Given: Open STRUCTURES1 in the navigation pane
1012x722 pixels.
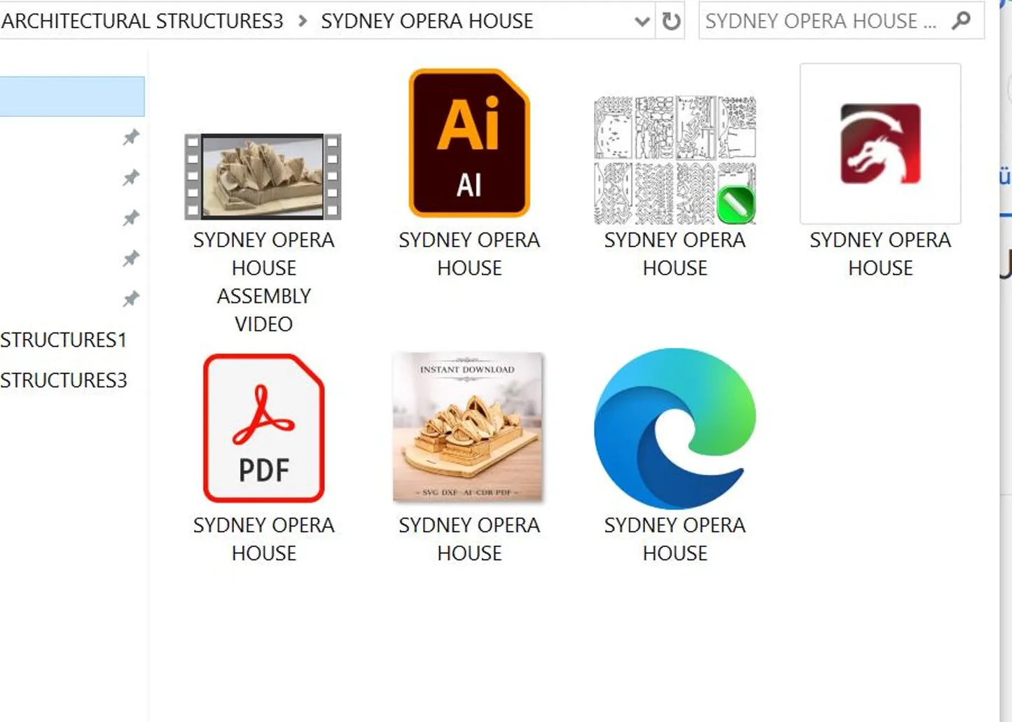Looking at the screenshot, I should 64,340.
